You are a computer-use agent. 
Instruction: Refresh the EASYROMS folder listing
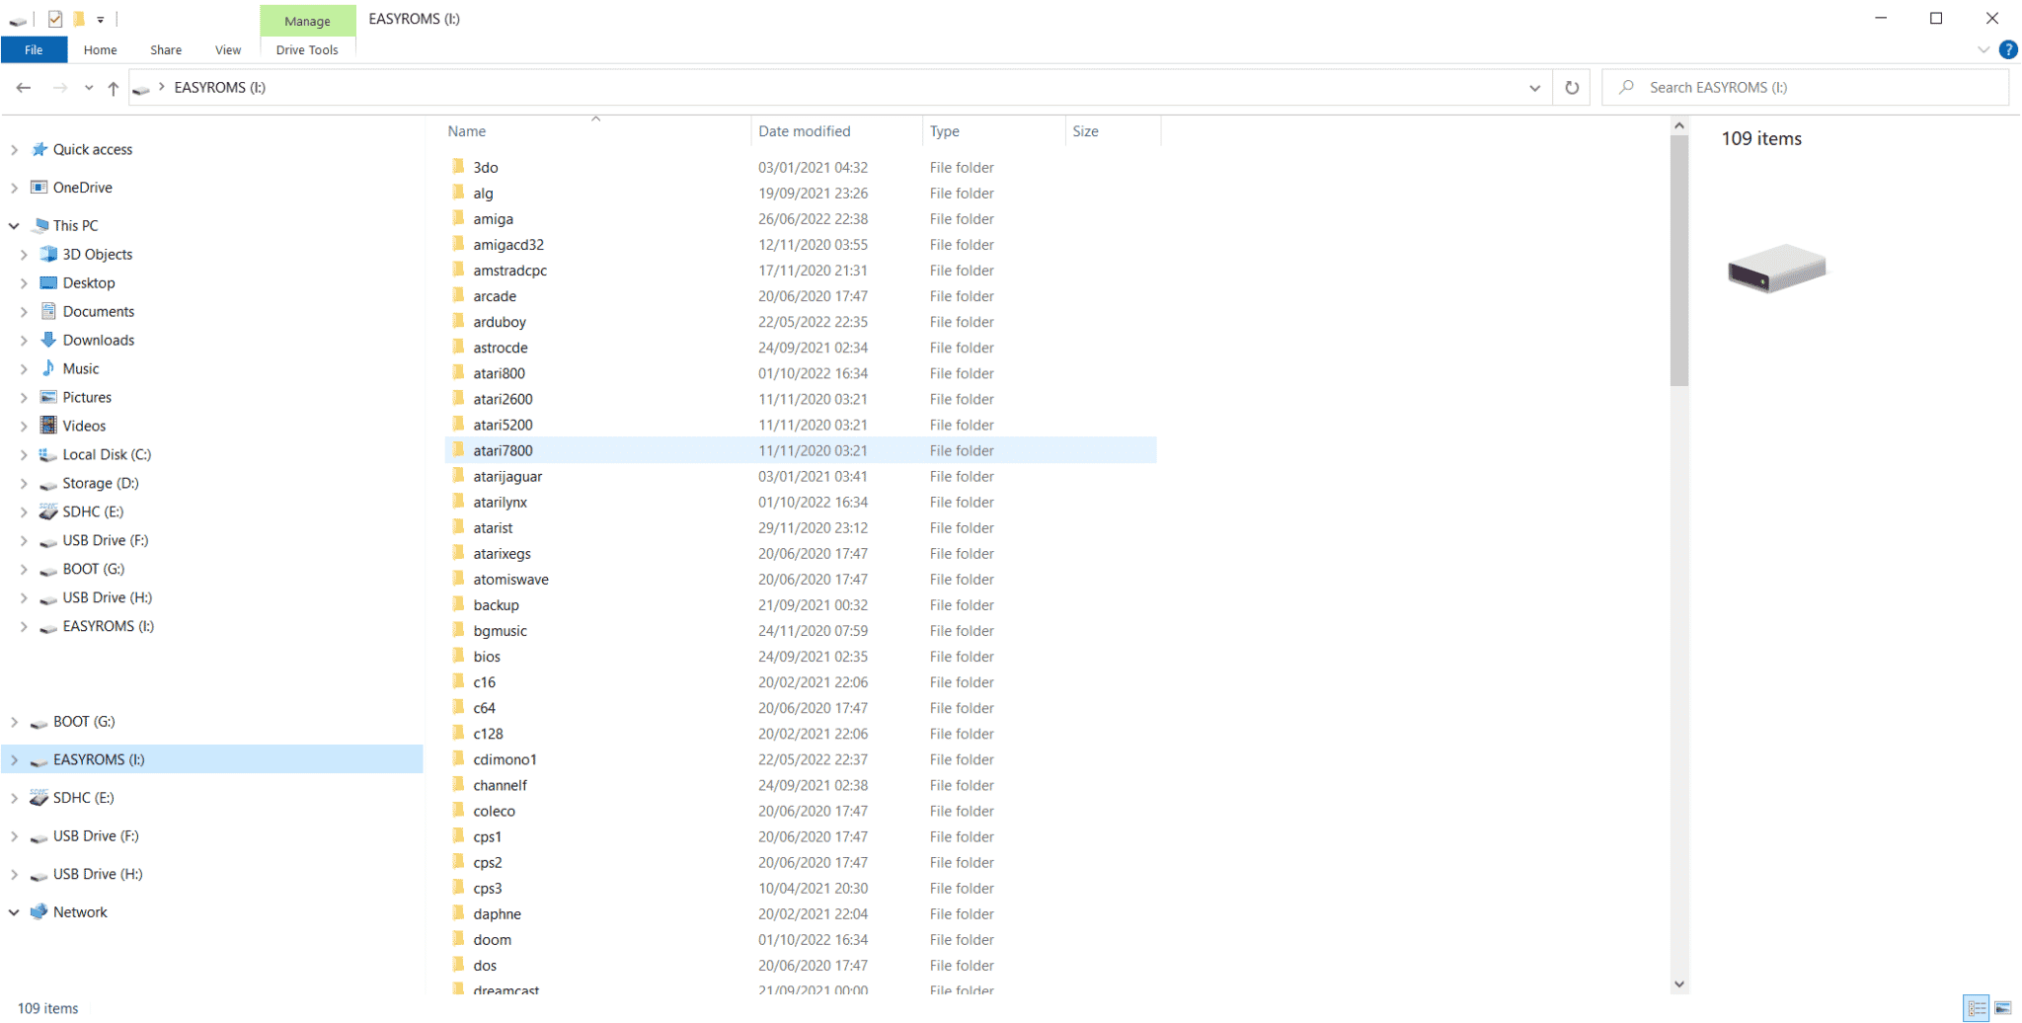point(1572,88)
